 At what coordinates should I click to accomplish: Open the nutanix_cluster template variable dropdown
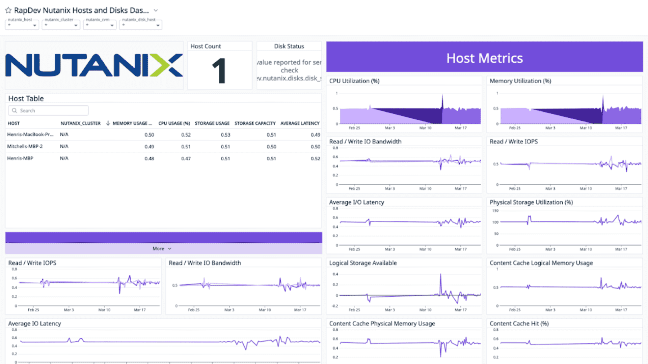tap(61, 24)
